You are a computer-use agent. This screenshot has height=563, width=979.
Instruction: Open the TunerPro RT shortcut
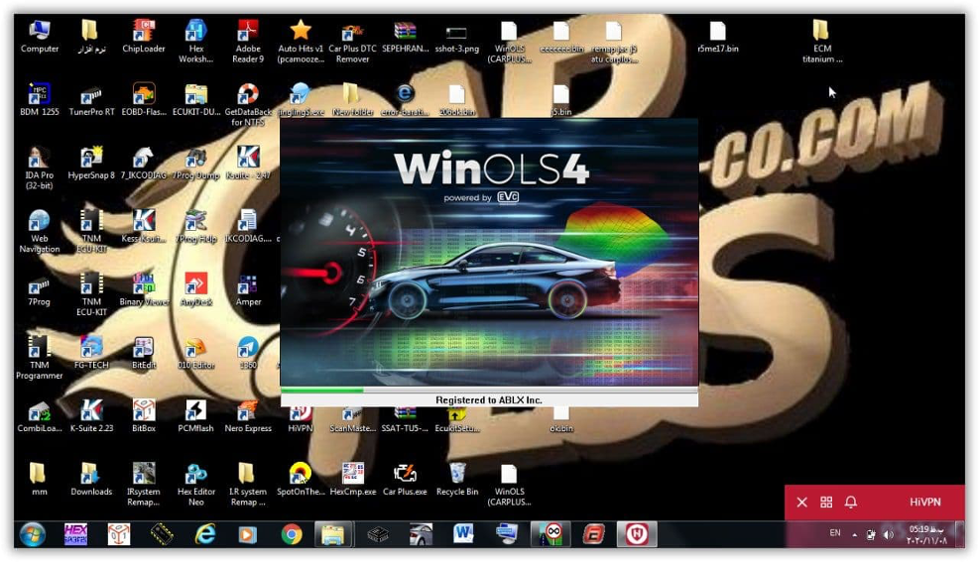coord(92,100)
